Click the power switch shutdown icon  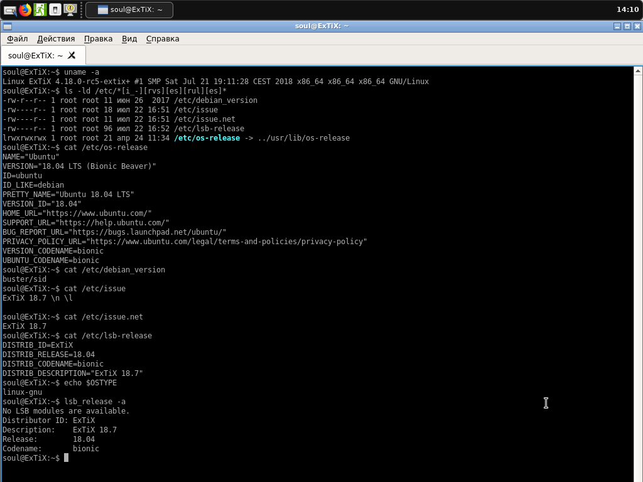(55, 10)
